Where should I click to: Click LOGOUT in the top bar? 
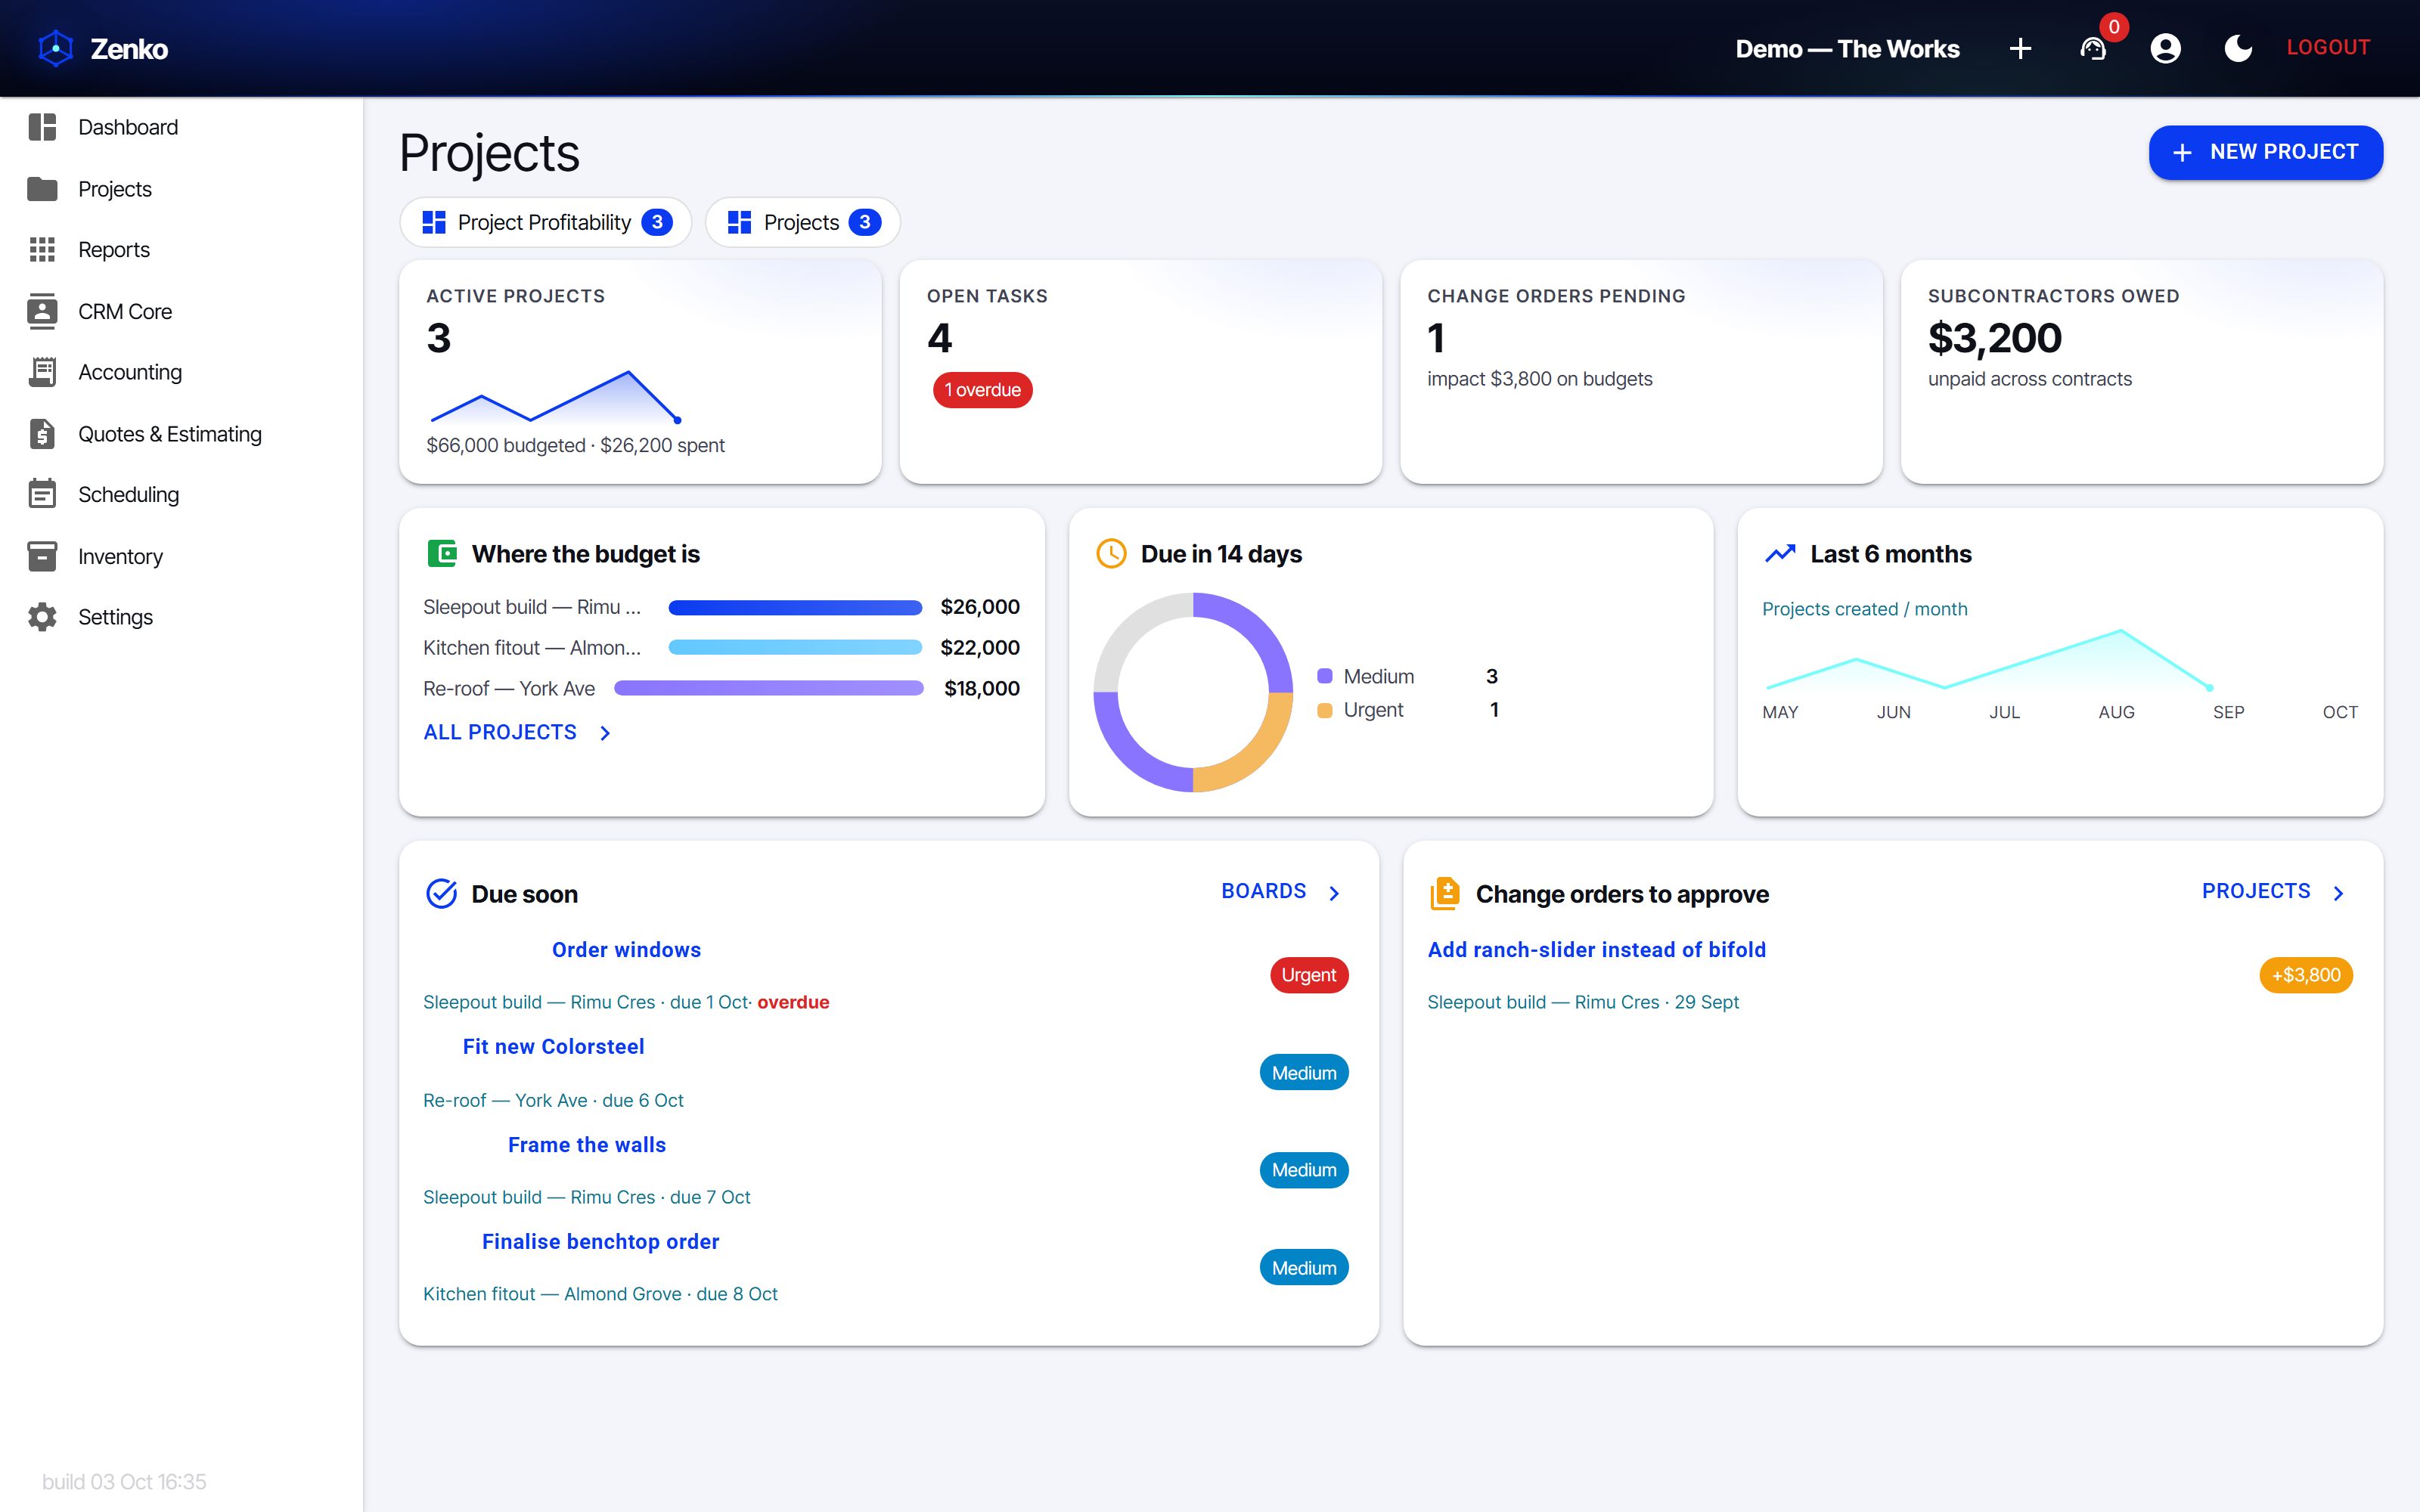[x=2328, y=47]
